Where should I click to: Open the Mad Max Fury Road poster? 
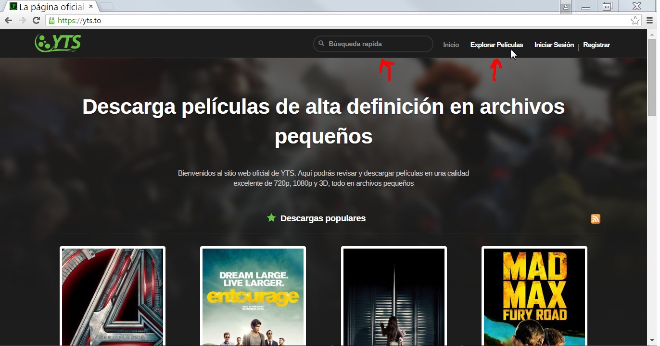[x=534, y=296]
